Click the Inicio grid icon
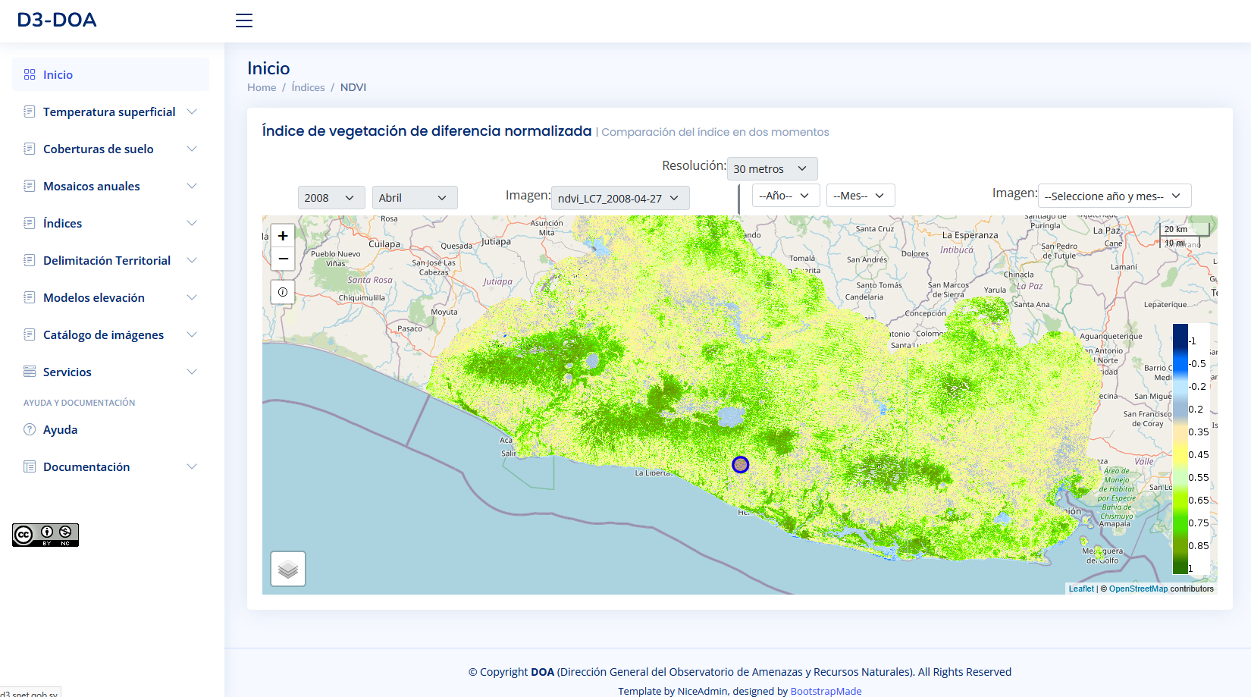 click(30, 74)
